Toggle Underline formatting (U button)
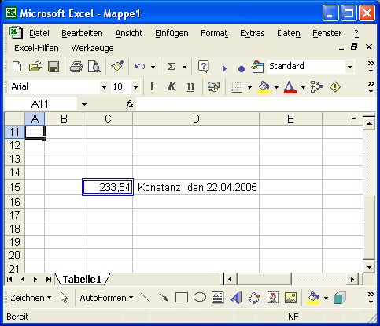Screen dimensions: 380x326 click(x=190, y=87)
